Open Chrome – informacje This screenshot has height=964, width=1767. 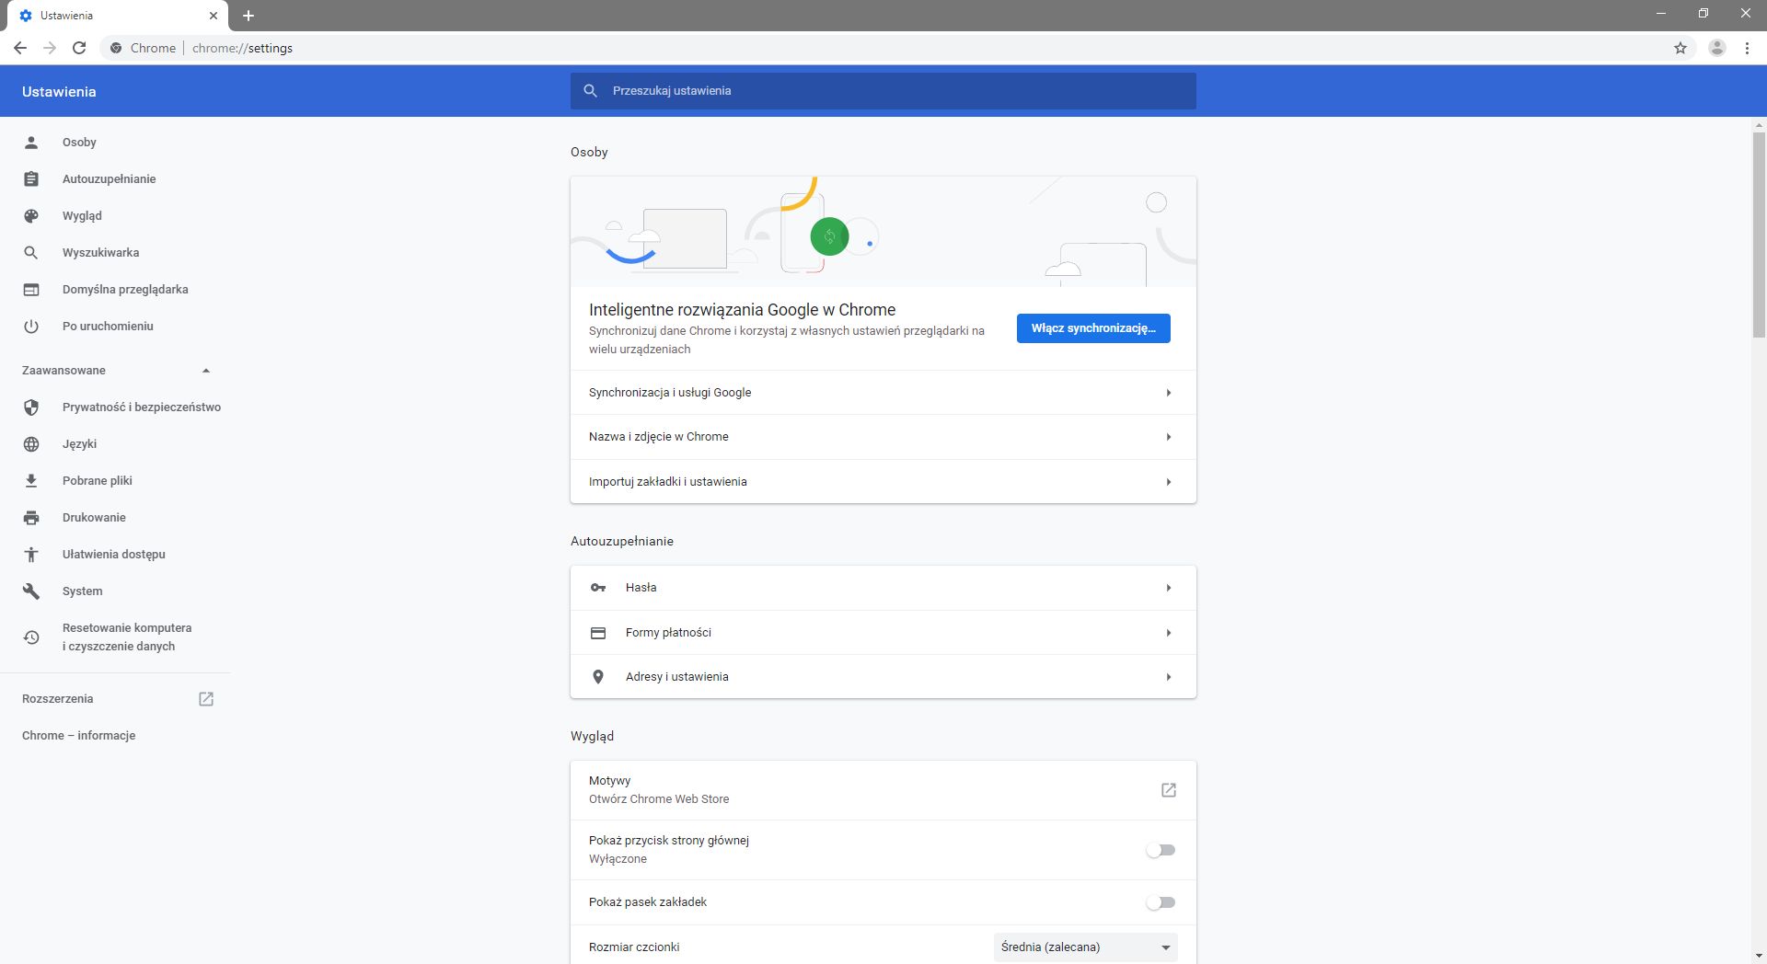pos(78,735)
